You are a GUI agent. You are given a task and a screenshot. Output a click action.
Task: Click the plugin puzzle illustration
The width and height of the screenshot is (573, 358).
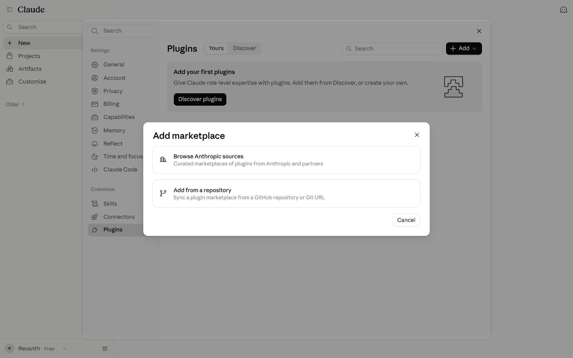point(454,87)
